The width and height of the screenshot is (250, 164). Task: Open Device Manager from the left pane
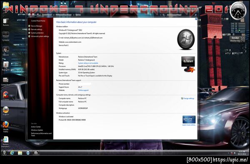coord(37,26)
